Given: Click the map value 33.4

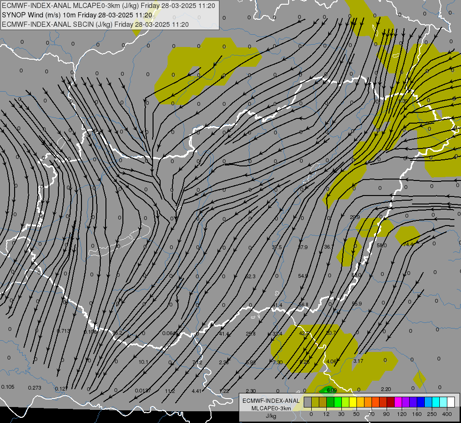Looking at the screenshot, I should (x=277, y=334).
